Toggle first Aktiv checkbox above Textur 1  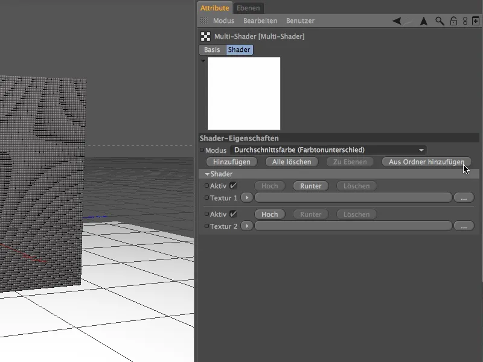(233, 186)
